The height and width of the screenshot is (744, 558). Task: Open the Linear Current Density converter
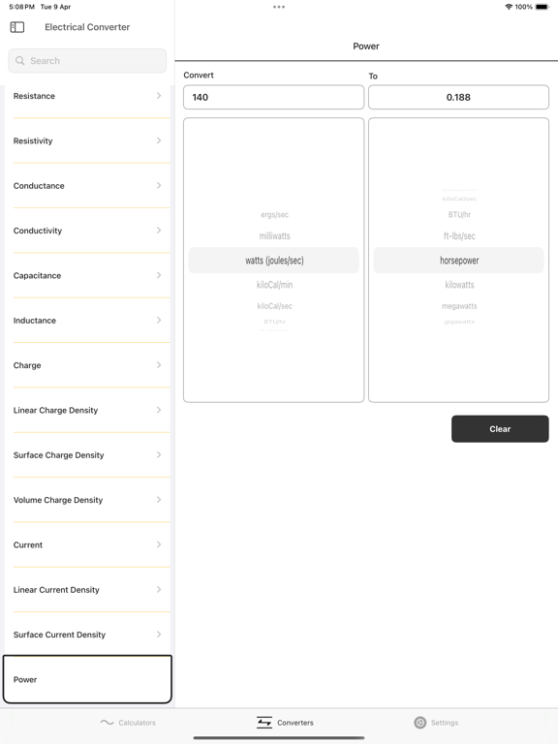pos(87,590)
